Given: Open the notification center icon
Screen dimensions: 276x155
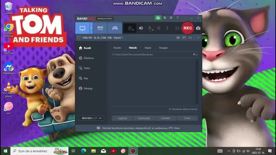Looking at the screenshot, I should (270, 151).
